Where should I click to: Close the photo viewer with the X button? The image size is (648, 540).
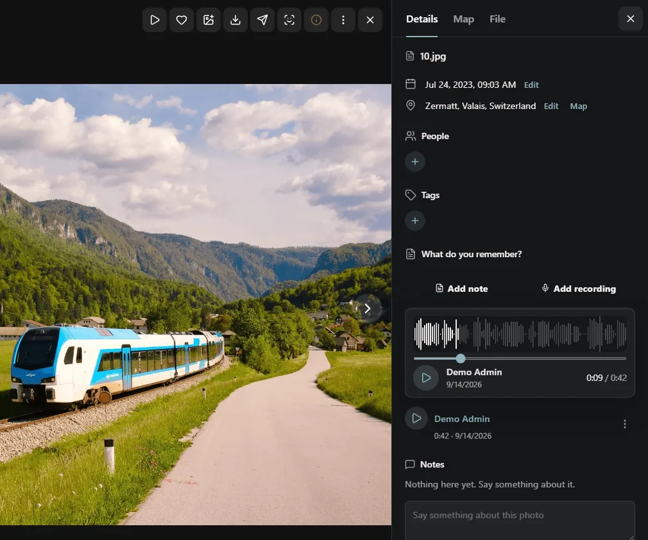[x=370, y=20]
